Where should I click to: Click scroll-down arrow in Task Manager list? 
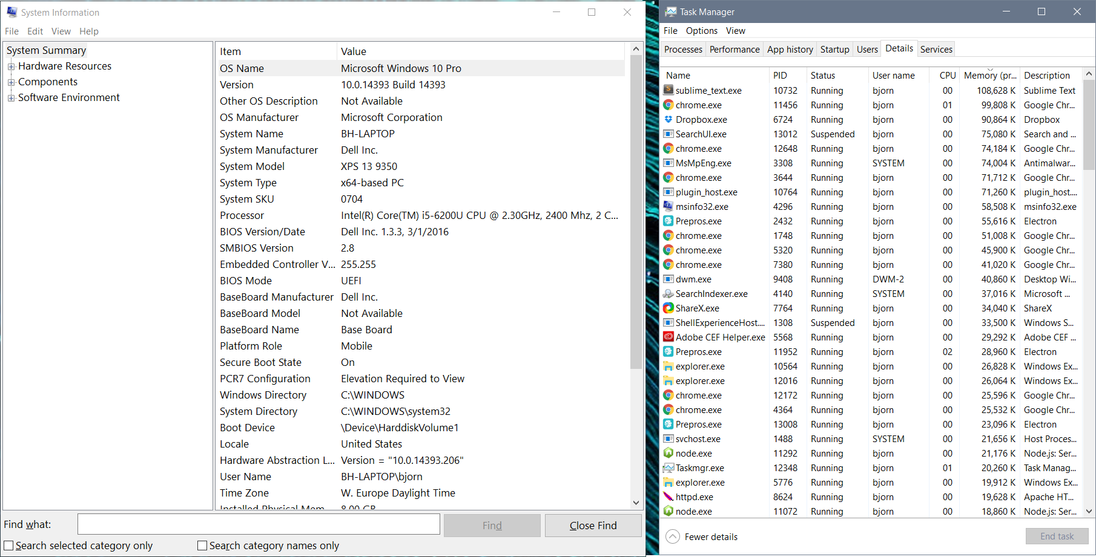coord(1089,511)
